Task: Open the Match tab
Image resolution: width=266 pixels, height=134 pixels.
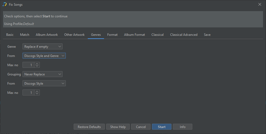Action: 25,35
